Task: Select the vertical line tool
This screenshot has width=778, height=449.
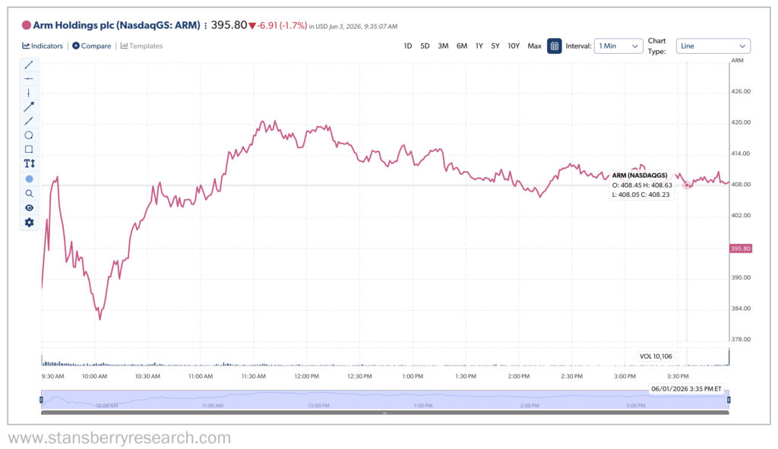Action: tap(29, 93)
